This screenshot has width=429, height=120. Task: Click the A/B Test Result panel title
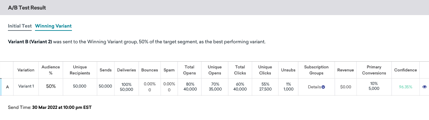coord(27,7)
